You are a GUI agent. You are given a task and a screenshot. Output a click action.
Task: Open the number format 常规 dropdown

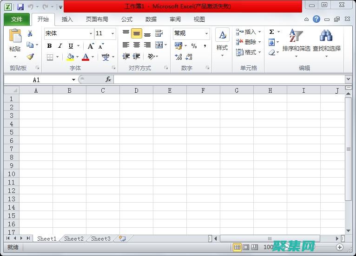click(x=206, y=33)
